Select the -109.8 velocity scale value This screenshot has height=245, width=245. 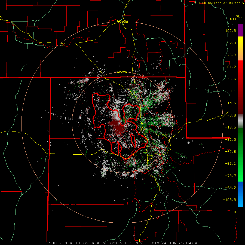pos(230,200)
